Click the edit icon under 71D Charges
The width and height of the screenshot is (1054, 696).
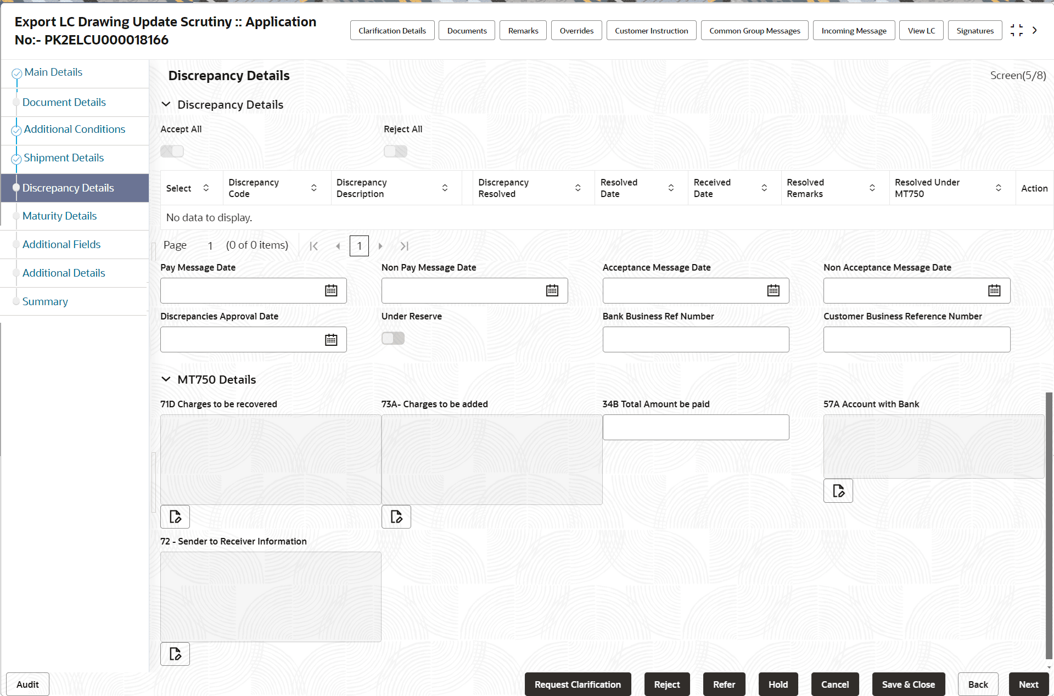[x=175, y=517]
